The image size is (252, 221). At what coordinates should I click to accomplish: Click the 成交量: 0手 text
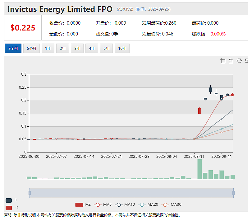pyautogui.click(x=107, y=34)
